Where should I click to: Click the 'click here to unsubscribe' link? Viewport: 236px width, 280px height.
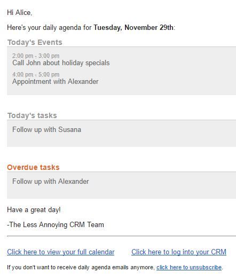pyautogui.click(x=189, y=267)
